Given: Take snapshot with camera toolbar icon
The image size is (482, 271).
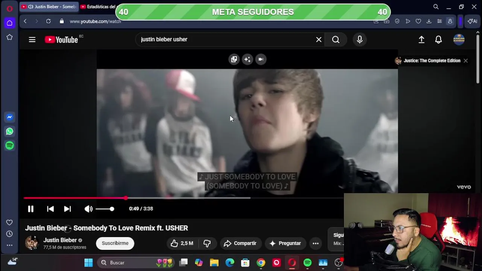Looking at the screenshot, I should coord(387,21).
